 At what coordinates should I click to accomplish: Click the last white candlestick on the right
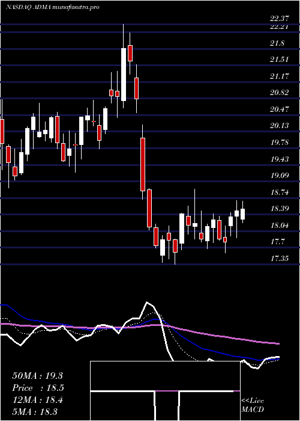pos(242,214)
